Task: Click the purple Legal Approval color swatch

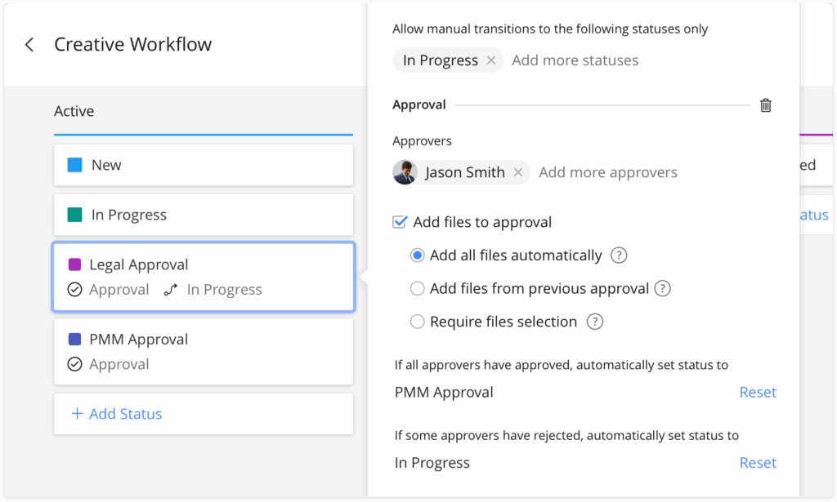Action: [x=74, y=264]
